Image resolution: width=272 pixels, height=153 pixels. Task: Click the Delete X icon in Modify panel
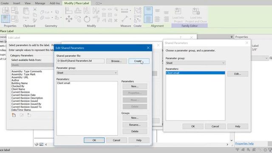click(116, 20)
